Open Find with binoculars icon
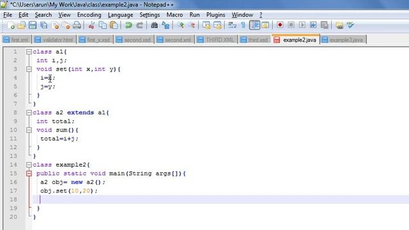409x230 pixels. click(154, 26)
